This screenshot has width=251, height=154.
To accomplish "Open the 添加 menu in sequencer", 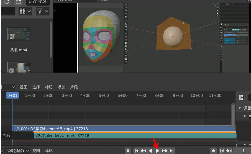I will (x=61, y=87).
